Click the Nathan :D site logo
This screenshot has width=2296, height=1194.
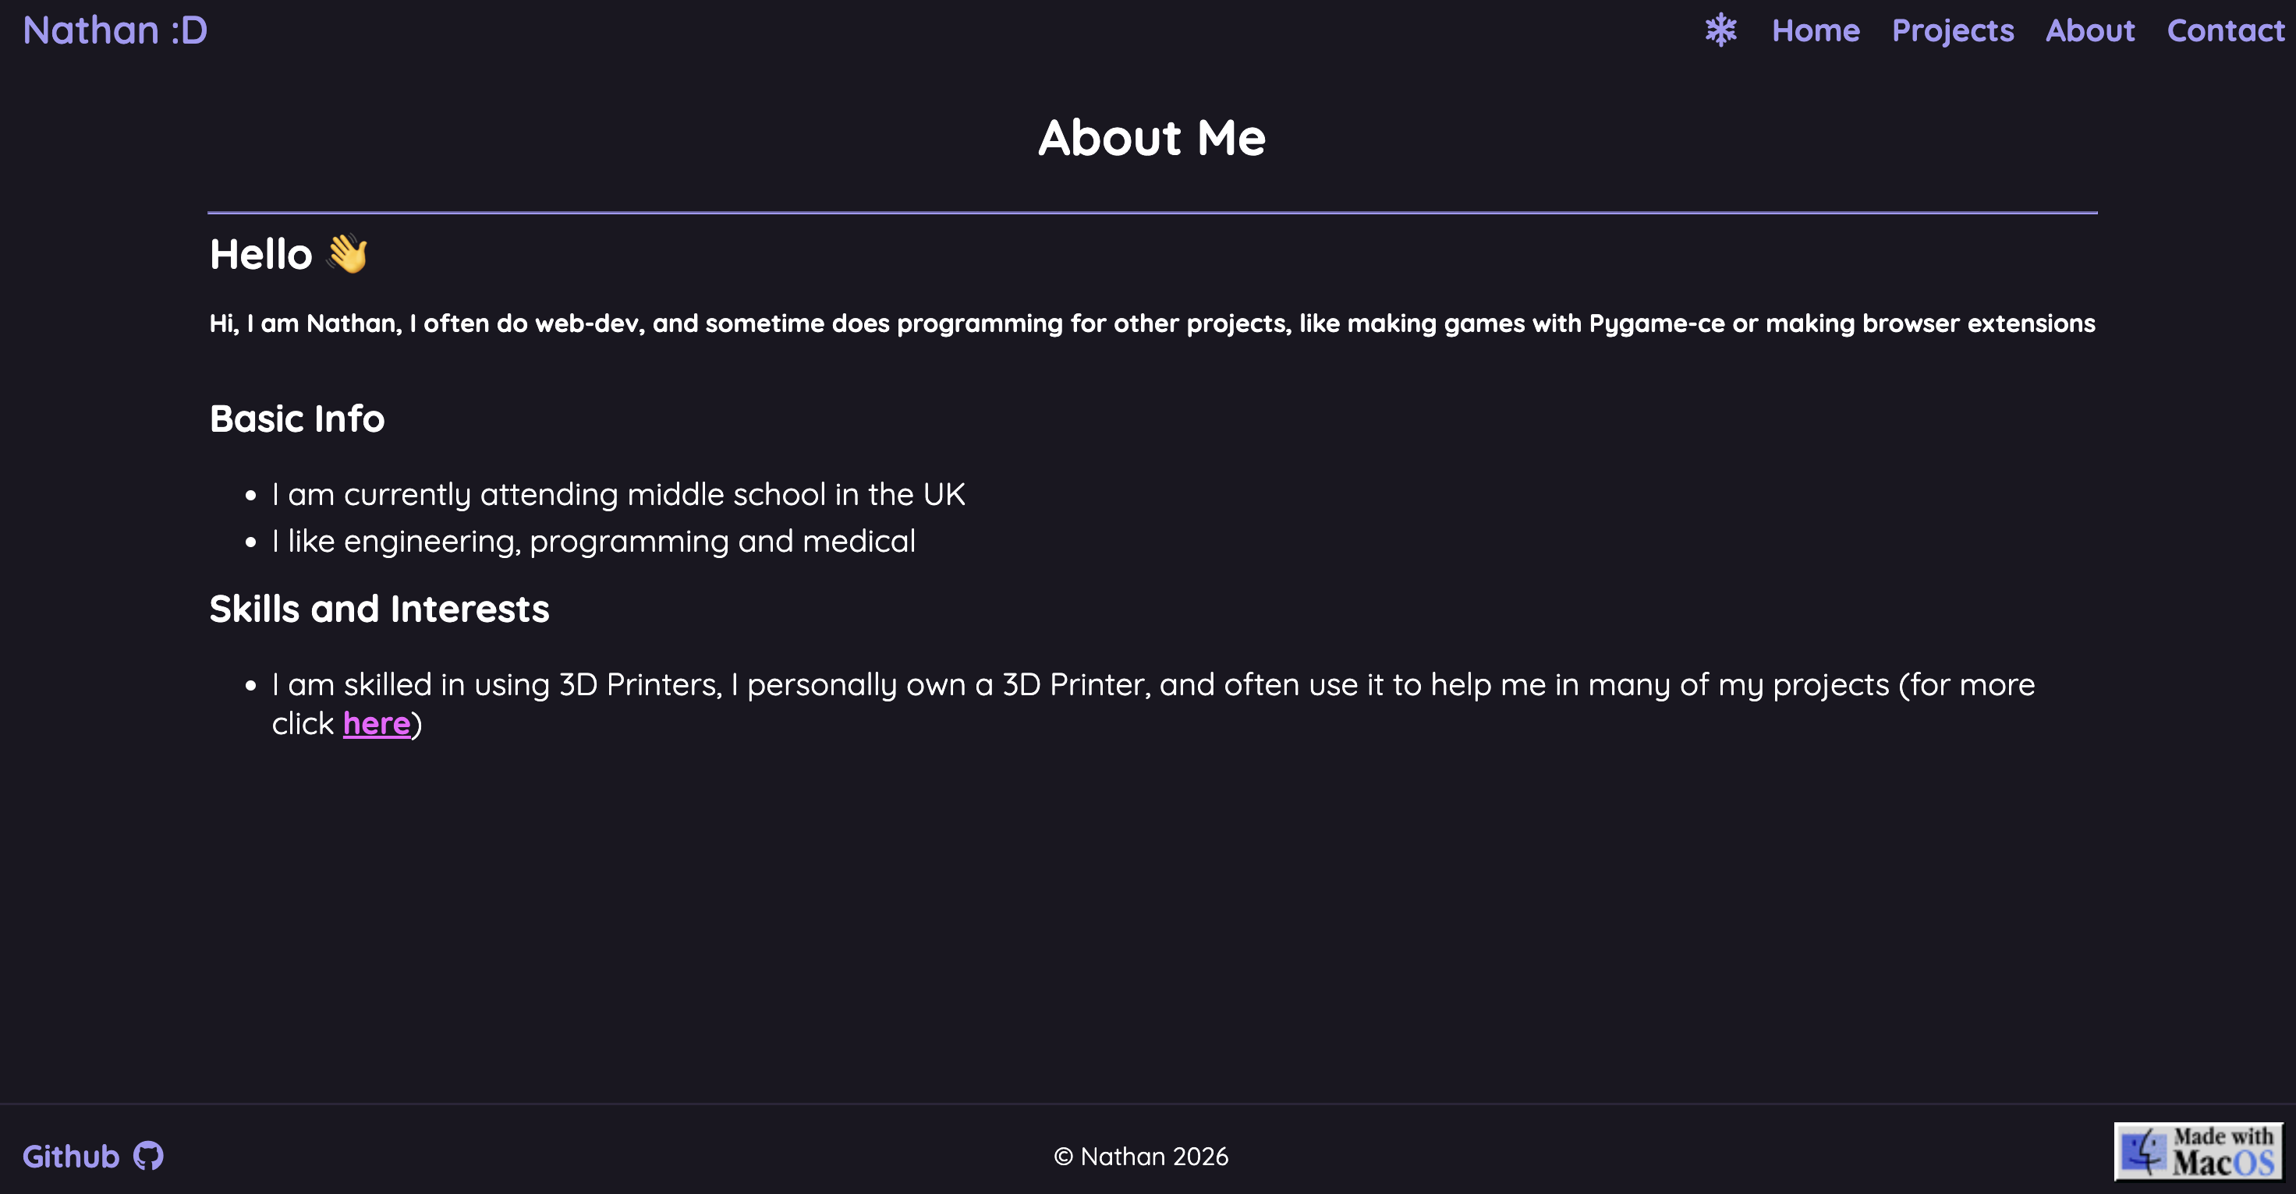click(115, 30)
